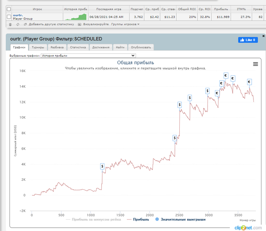266x231 pixels.
Task: Sort by the 'Прибыль' column header
Action: click(x=221, y=9)
